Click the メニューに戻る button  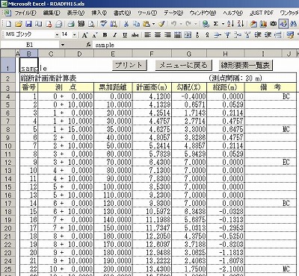[183, 65]
